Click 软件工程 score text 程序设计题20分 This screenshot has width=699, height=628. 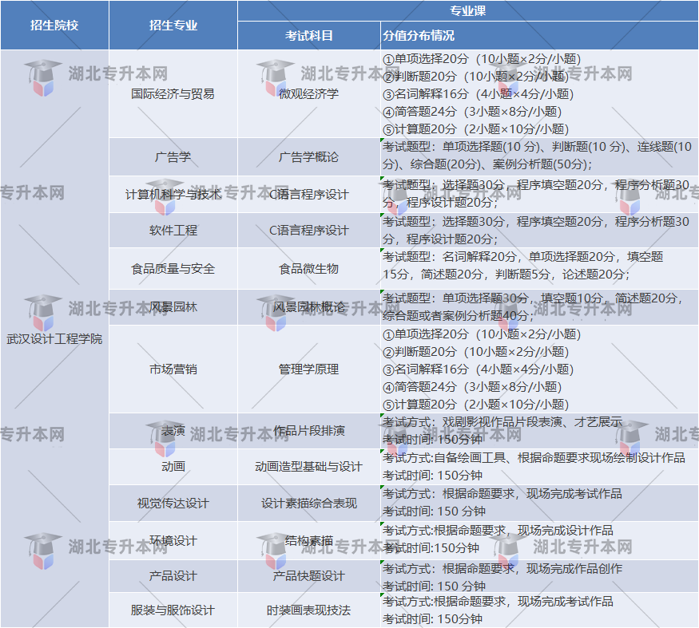(449, 239)
